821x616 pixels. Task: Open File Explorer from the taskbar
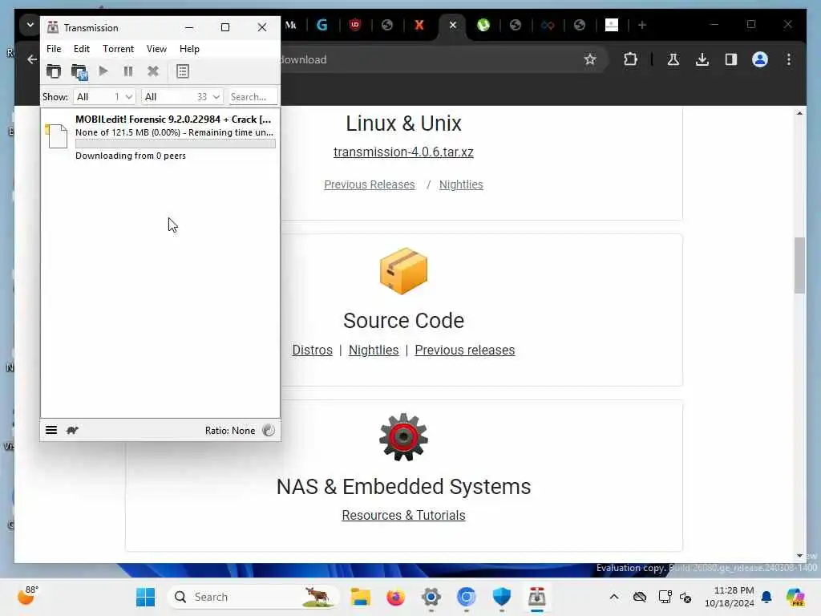(360, 597)
